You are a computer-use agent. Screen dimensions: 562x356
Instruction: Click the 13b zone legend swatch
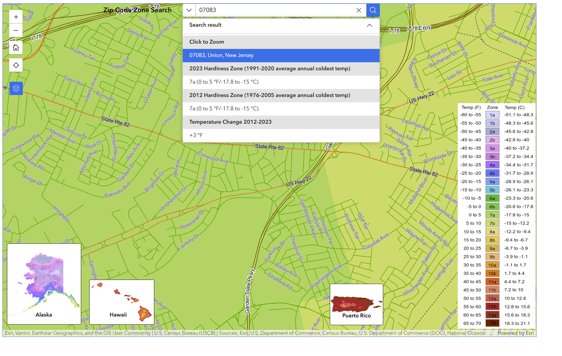(x=492, y=323)
